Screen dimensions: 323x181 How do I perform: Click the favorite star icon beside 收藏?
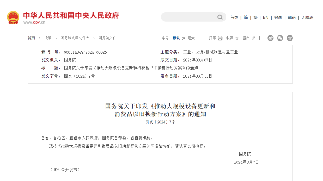coord(237,38)
